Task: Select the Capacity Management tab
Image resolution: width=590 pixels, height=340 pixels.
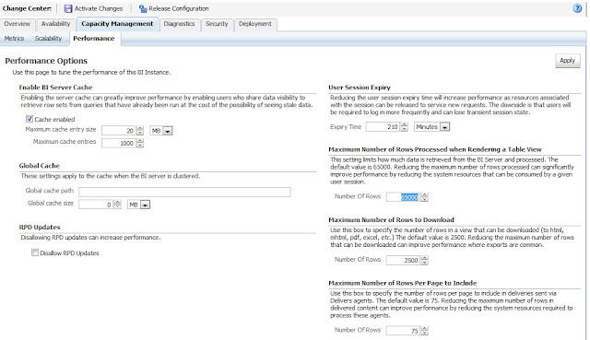Action: click(x=117, y=24)
